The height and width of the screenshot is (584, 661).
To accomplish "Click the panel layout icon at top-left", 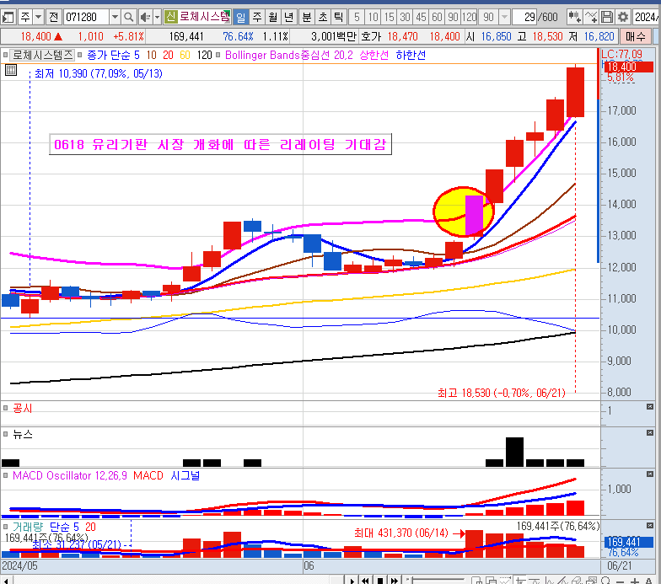I will tap(8, 17).
